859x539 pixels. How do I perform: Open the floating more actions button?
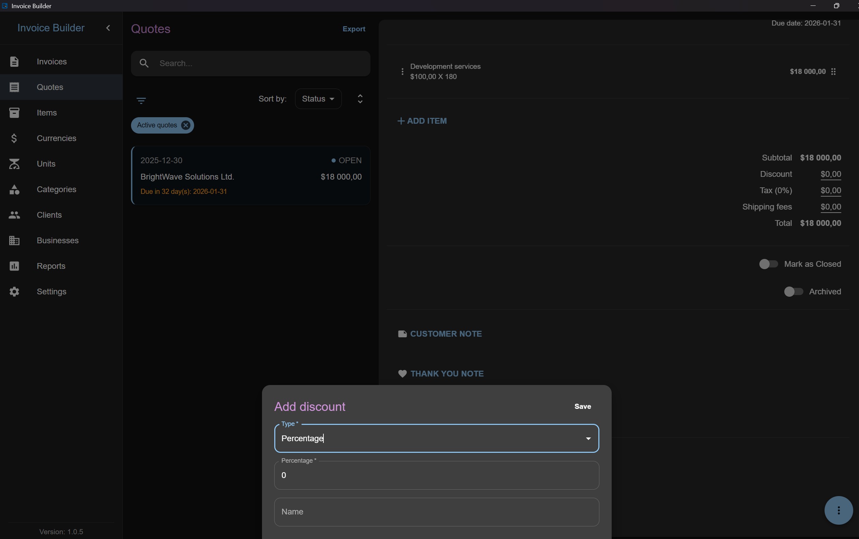click(838, 510)
